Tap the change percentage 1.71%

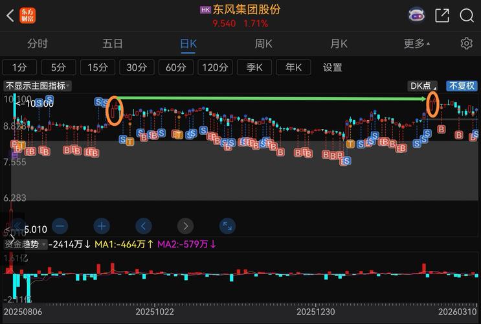coord(256,23)
